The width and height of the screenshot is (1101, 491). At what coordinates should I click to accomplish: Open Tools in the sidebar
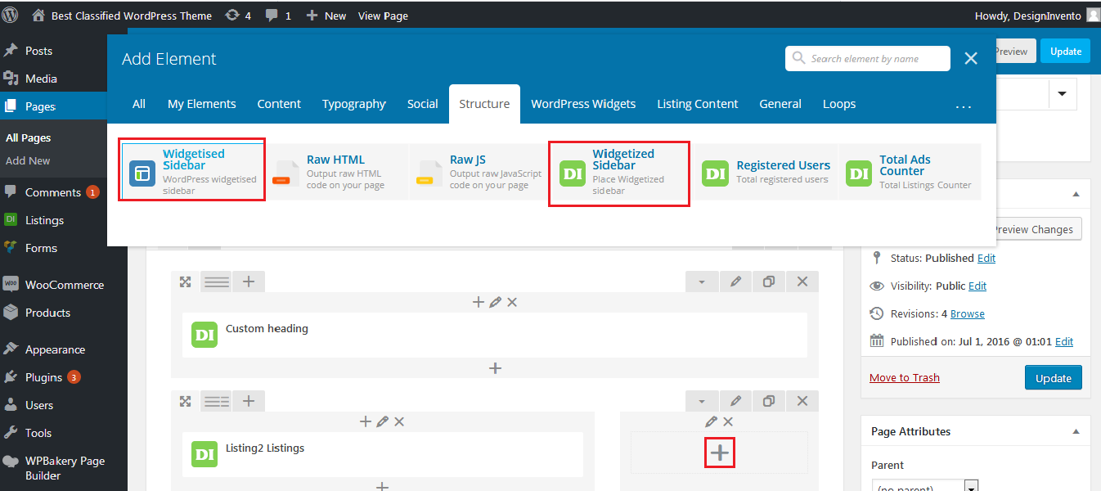(38, 433)
